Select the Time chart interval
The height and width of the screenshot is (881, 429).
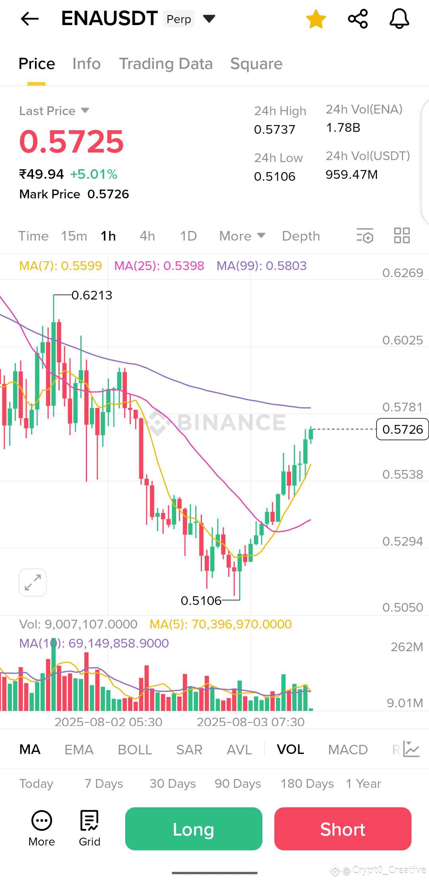(x=33, y=236)
